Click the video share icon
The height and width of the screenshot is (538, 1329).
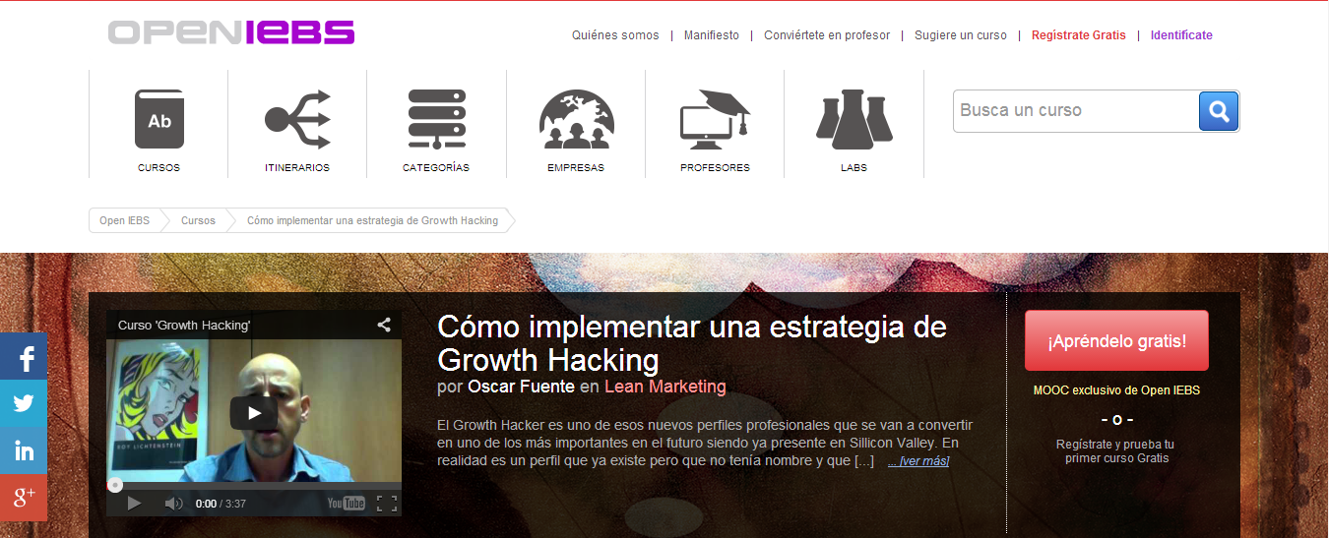pyautogui.click(x=384, y=325)
